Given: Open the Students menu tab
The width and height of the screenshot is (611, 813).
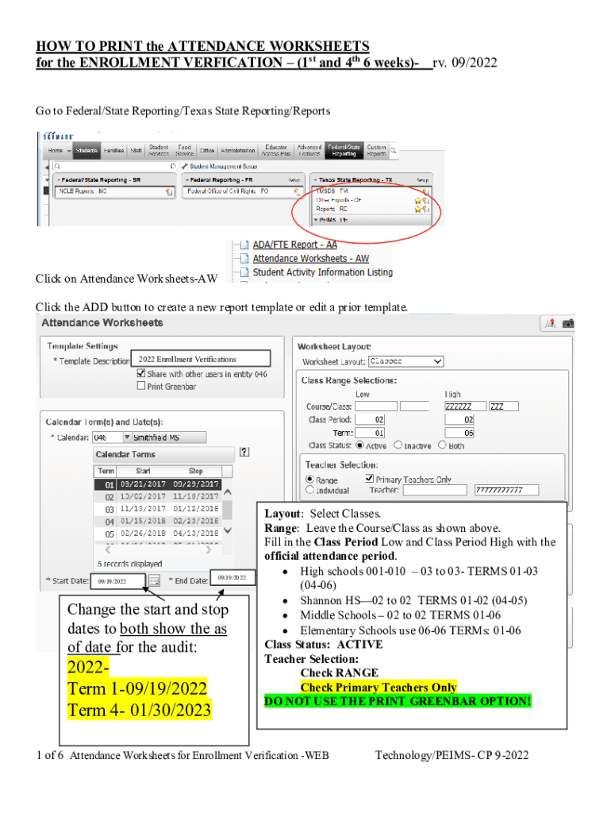Looking at the screenshot, I should click(87, 149).
